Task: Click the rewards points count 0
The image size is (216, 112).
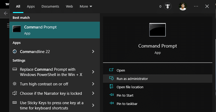Action: click(x=160, y=7)
